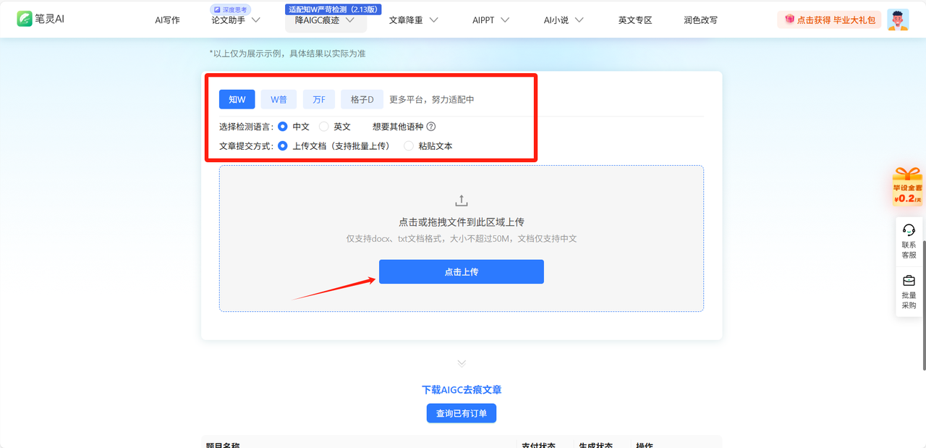926x448 pixels.
Task: Open the AI写作 menu item
Action: click(167, 20)
